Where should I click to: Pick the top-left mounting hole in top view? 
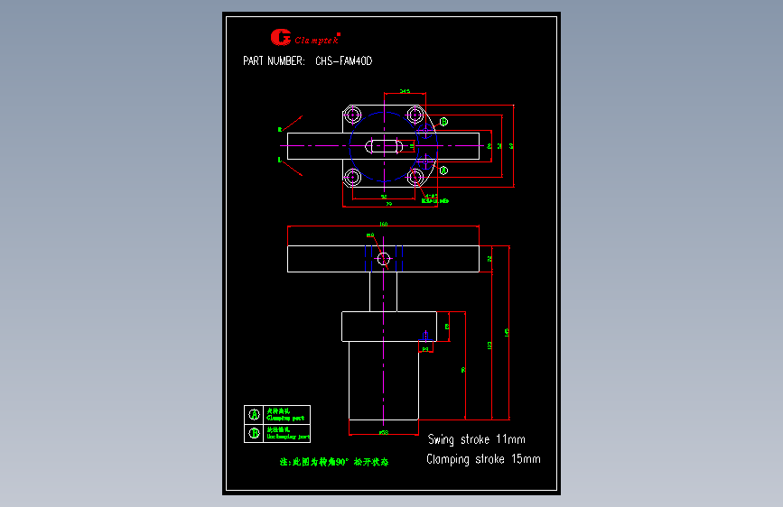pyautogui.click(x=353, y=115)
